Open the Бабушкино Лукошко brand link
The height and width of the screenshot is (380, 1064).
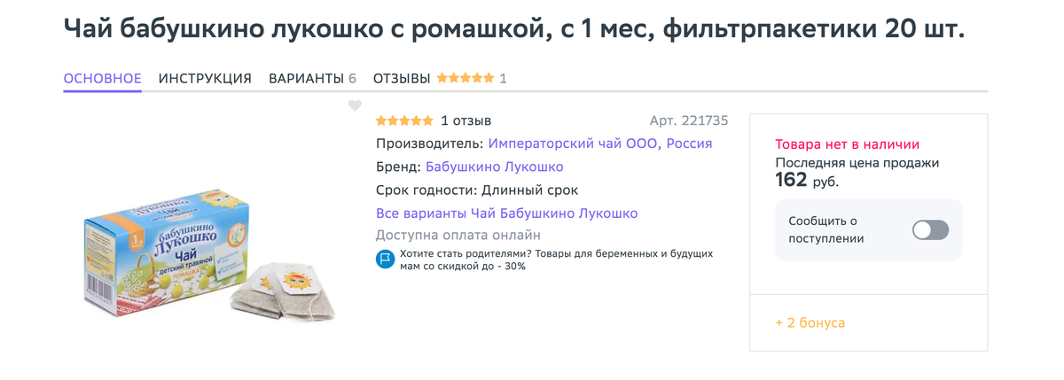coord(495,167)
